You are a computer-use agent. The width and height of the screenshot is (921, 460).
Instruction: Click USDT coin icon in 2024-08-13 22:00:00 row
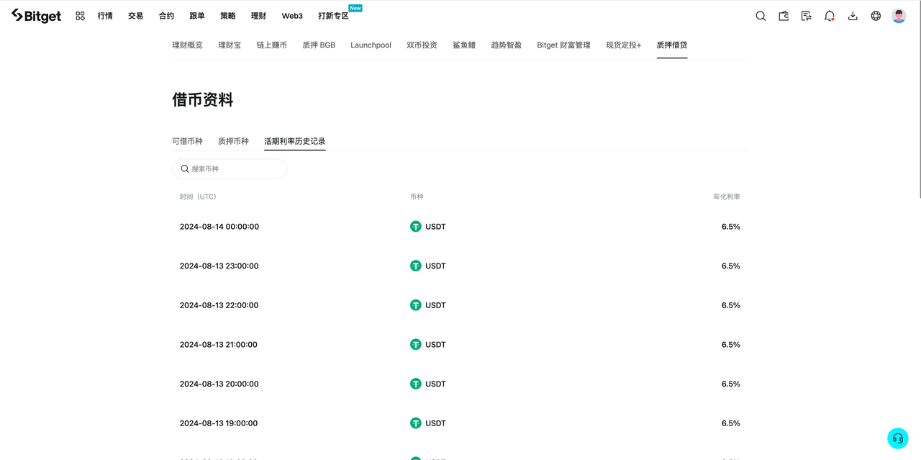tap(416, 305)
